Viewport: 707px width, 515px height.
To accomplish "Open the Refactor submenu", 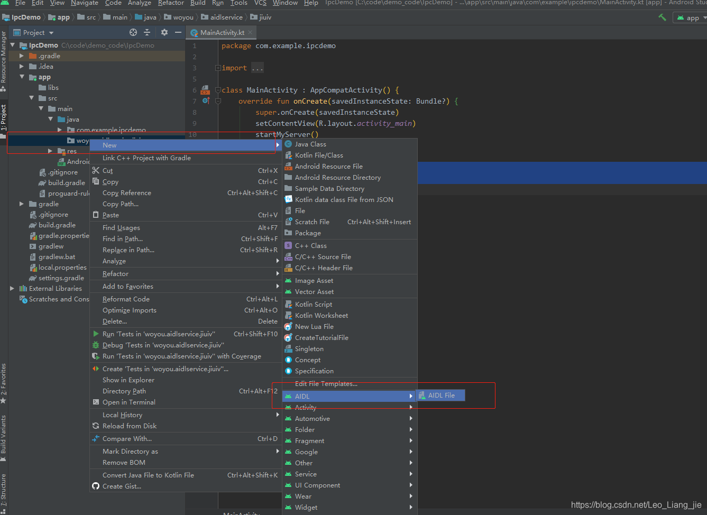I will pos(185,273).
